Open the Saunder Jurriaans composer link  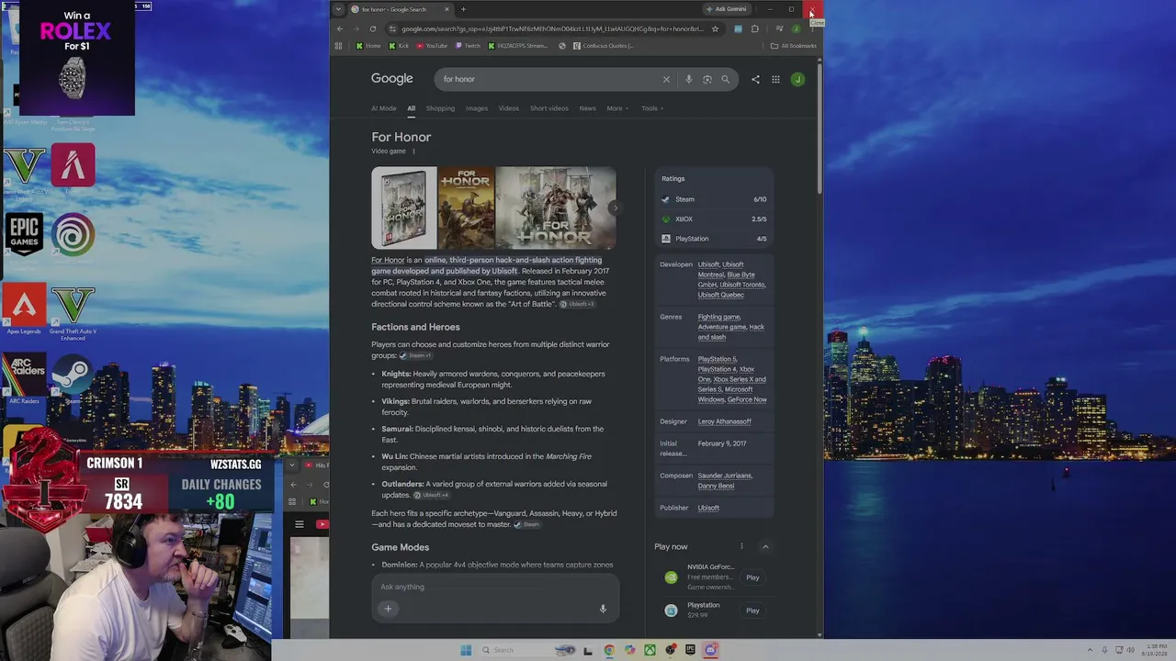725,476
